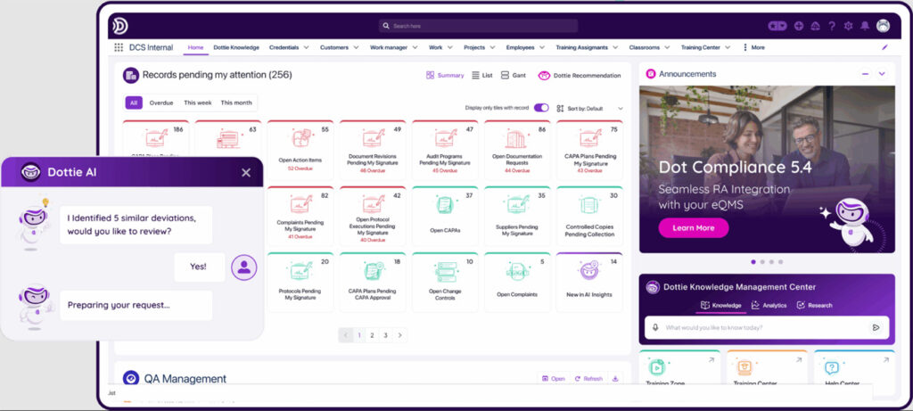913x411 pixels.
Task: Open the Open CAPAs tile
Action: pyautogui.click(x=445, y=216)
